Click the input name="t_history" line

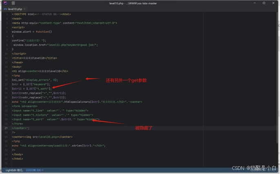(53, 115)
